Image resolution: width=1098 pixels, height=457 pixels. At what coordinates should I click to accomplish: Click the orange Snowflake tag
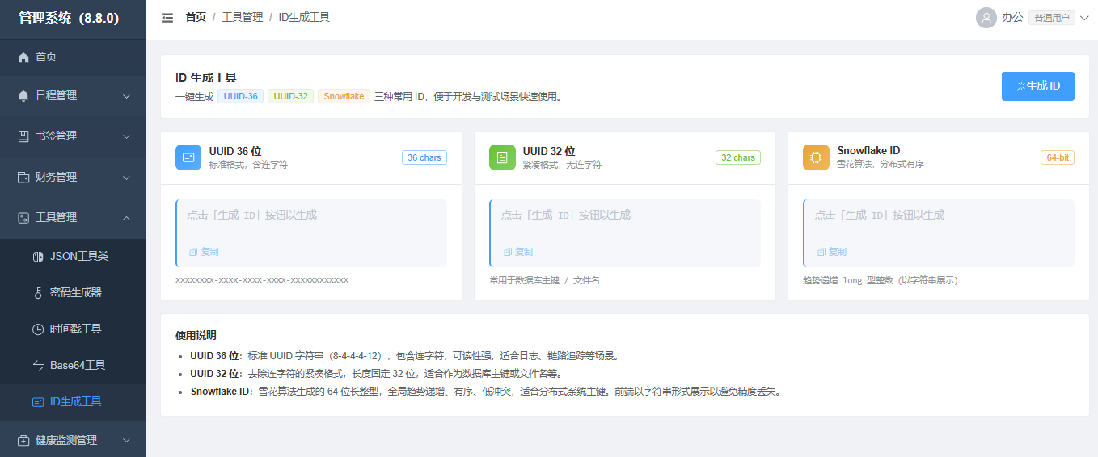(x=344, y=96)
